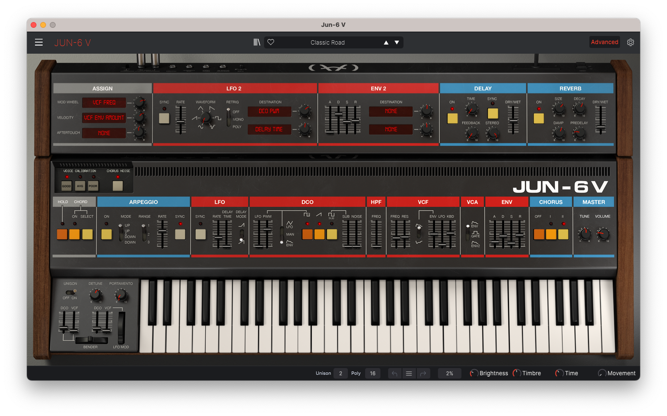The width and height of the screenshot is (667, 416).
Task: Select GOOD voice calibration
Action: pos(67,186)
